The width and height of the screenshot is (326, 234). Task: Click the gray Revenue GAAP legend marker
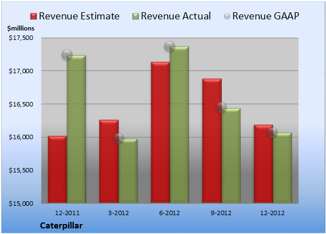[x=227, y=17]
